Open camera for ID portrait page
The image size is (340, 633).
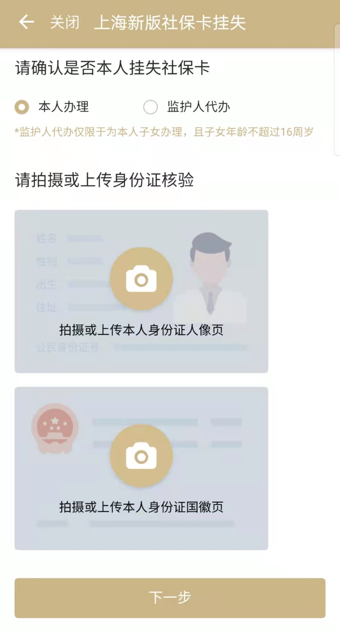click(141, 279)
